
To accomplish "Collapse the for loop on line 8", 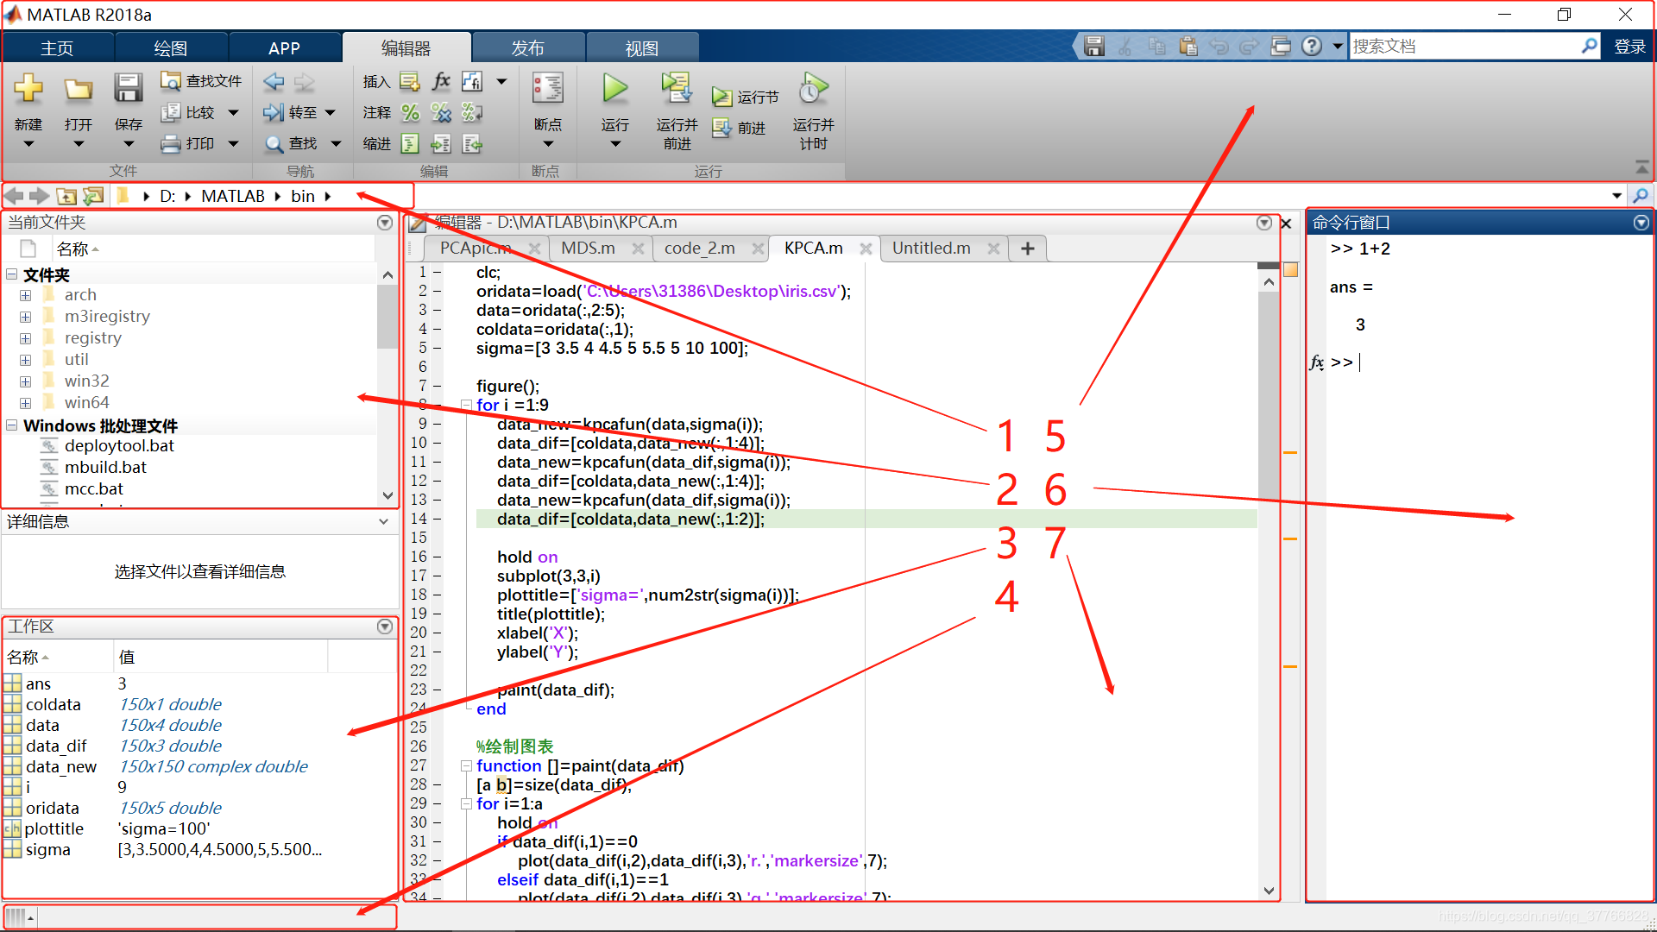I will [x=466, y=405].
